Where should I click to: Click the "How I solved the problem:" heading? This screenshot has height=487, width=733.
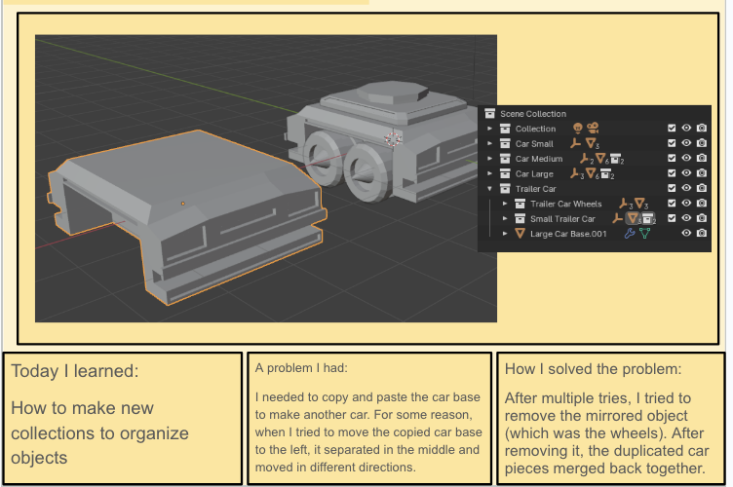(x=593, y=369)
